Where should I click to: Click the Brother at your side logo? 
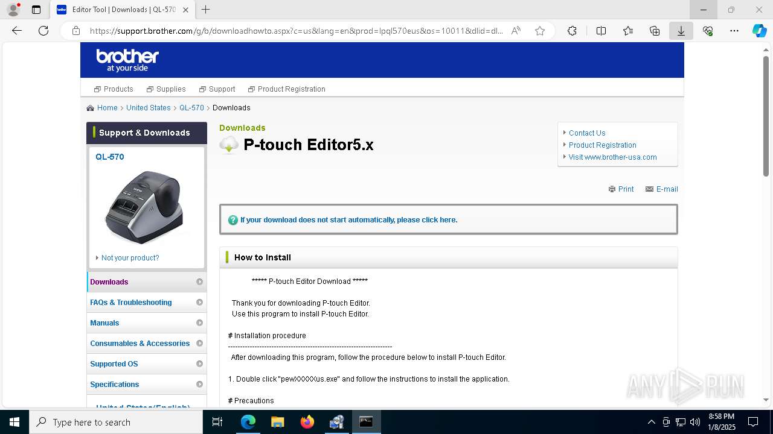click(127, 60)
